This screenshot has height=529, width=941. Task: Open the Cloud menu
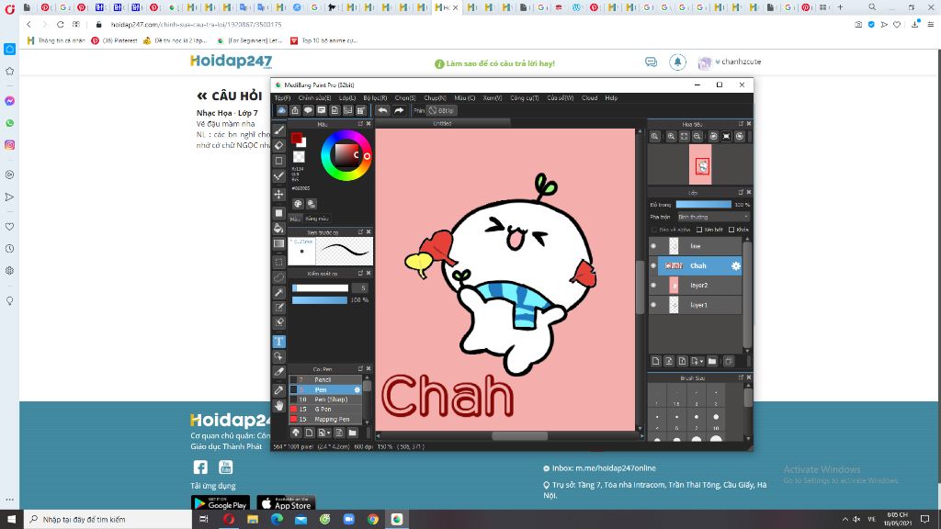[x=589, y=97]
